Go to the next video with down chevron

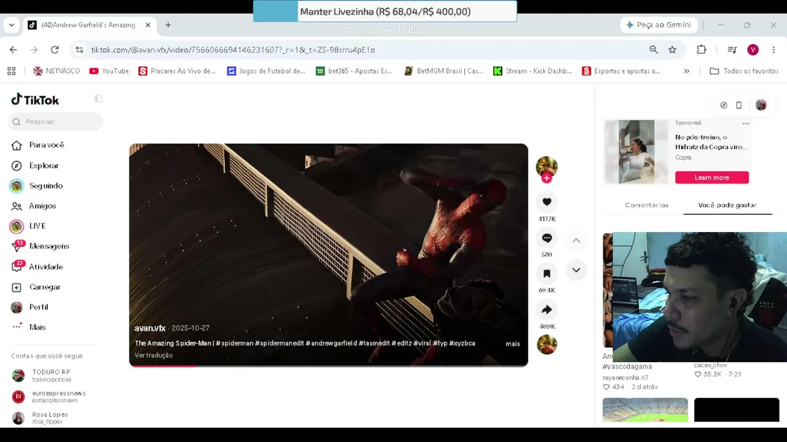point(576,270)
